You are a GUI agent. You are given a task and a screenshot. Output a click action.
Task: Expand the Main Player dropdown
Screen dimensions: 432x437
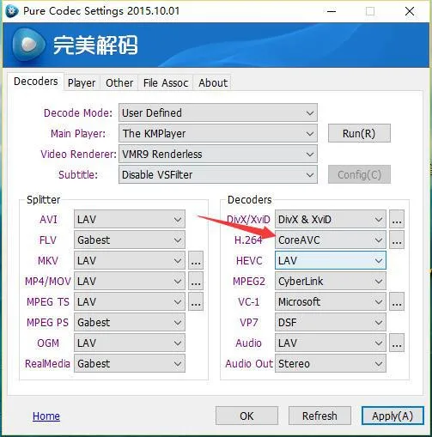[x=218, y=133]
